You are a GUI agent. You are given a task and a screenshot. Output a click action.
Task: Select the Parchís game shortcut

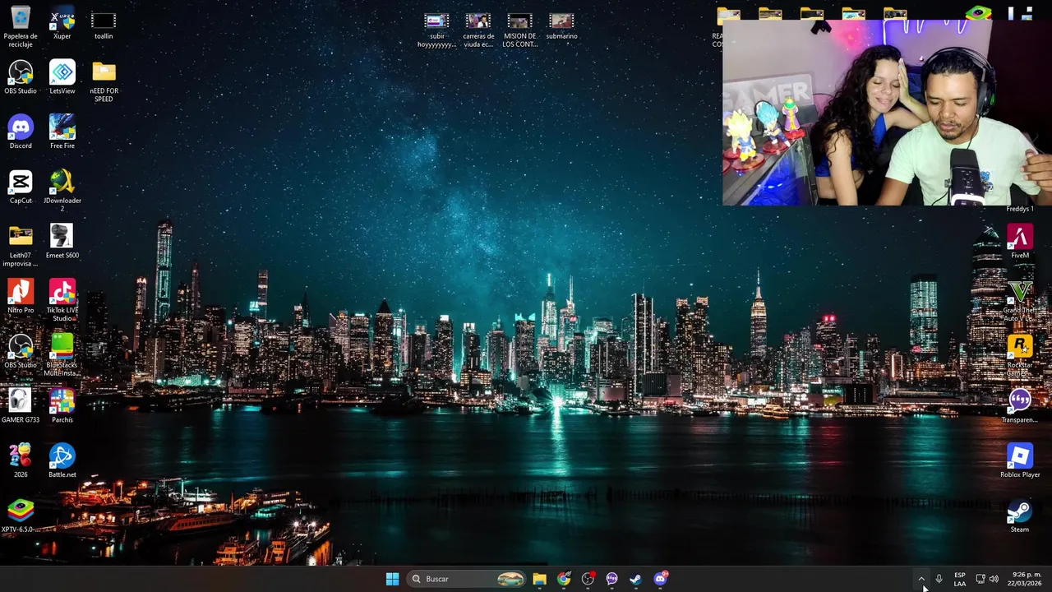tap(62, 406)
